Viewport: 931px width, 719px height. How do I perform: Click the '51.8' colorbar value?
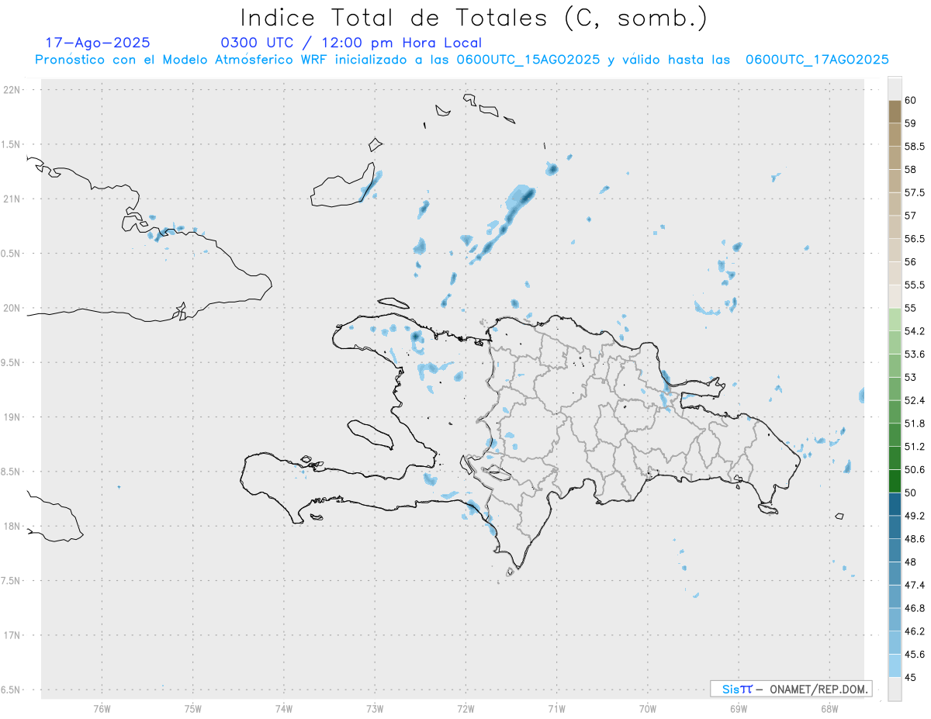click(x=914, y=423)
